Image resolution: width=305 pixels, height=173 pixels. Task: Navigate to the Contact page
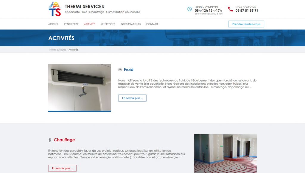(x=152, y=24)
